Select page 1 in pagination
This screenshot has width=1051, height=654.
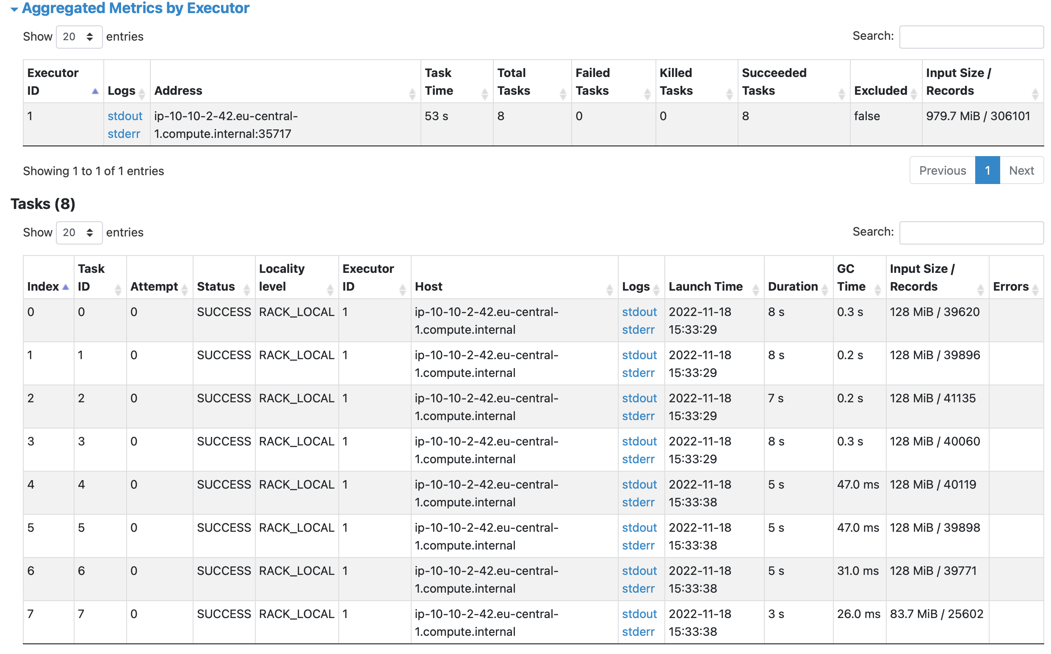click(x=987, y=170)
